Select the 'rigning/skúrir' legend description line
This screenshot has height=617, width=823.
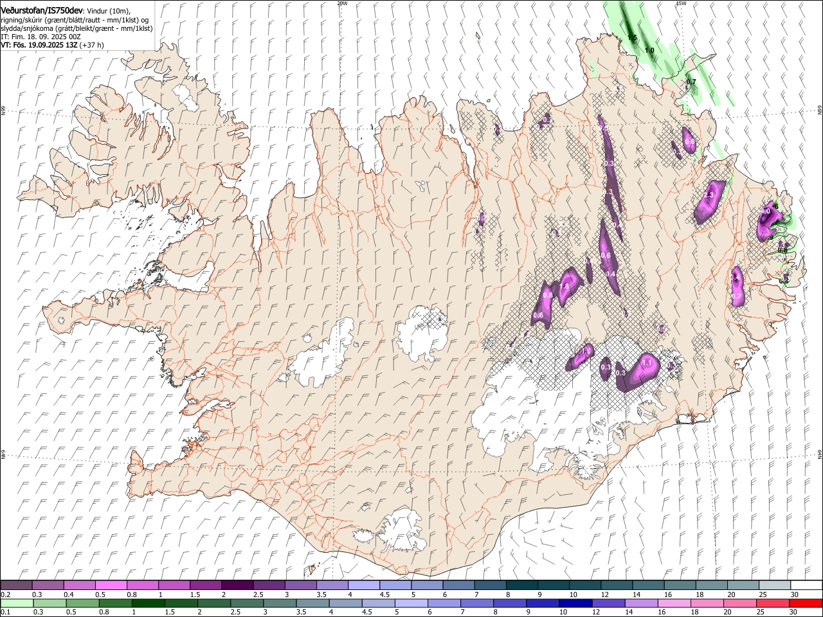tap(75, 19)
